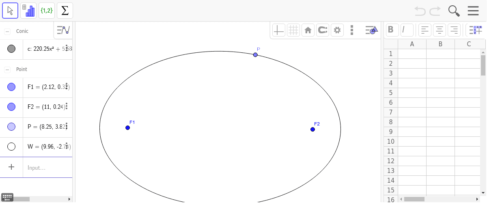This screenshot has width=487, height=203.
Task: Select spreadsheet column A header
Action: (x=412, y=44)
